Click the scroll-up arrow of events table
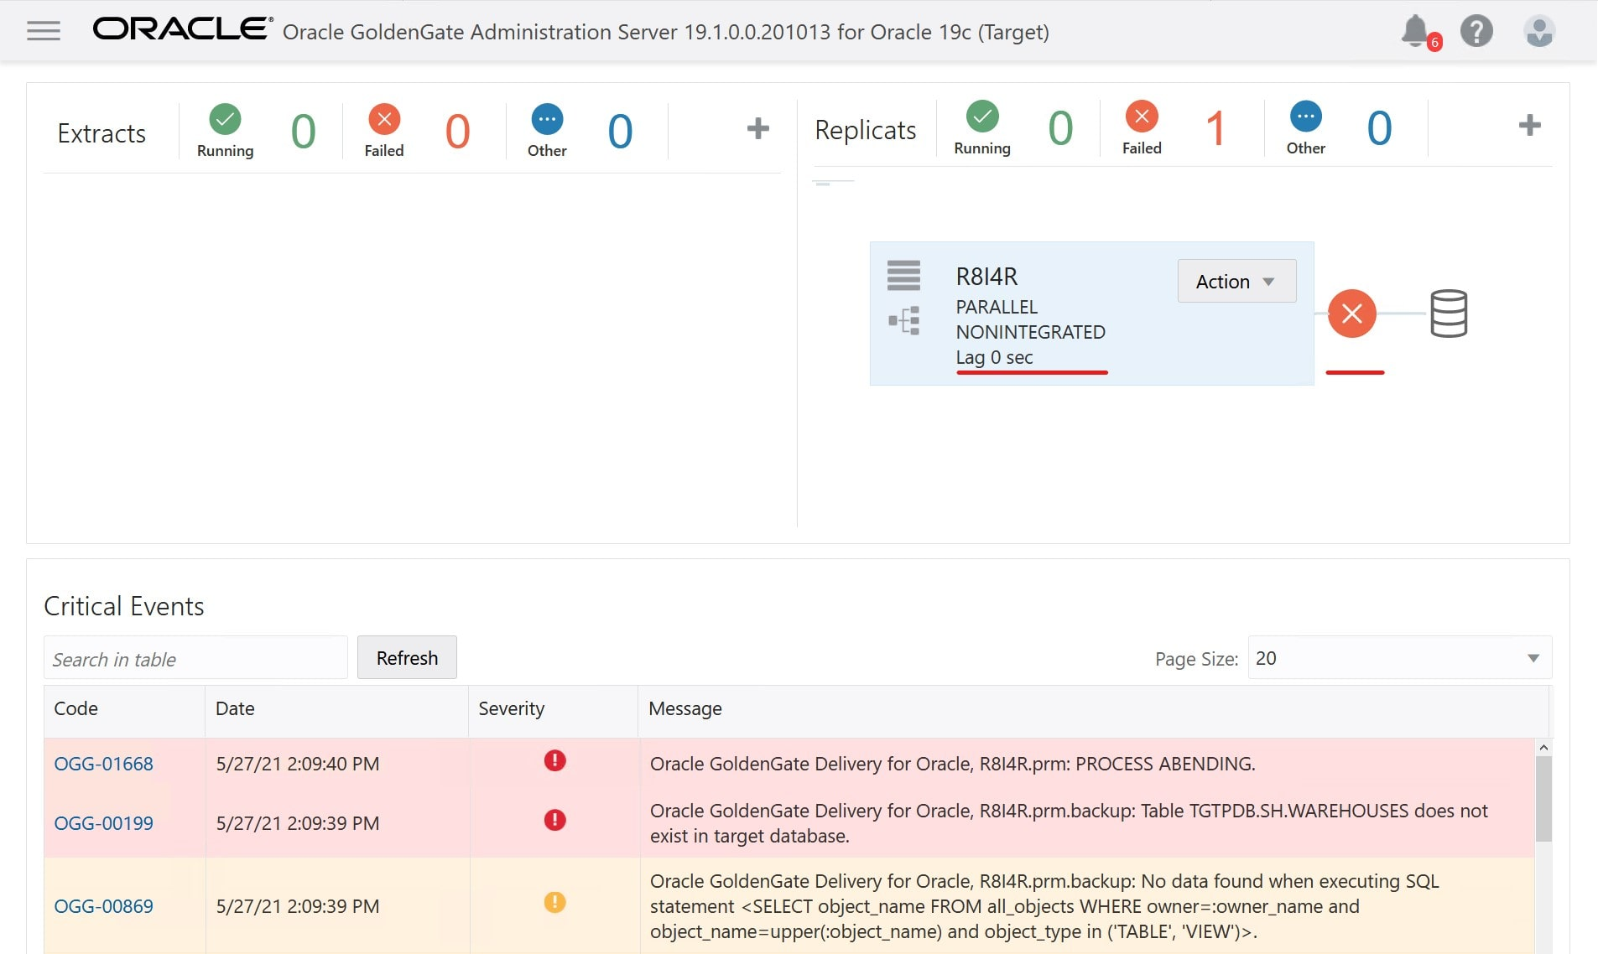Screen dimensions: 1598x954 1543,747
